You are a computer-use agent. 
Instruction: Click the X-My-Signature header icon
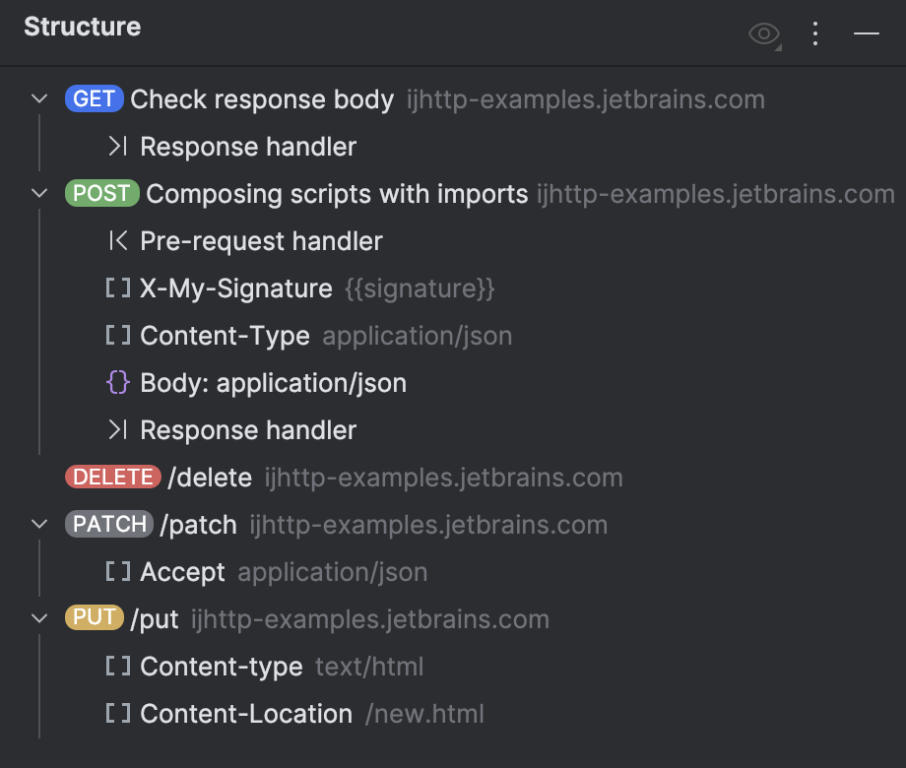pyautogui.click(x=118, y=288)
